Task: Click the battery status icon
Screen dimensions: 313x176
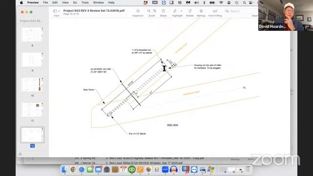Action: [212, 2]
